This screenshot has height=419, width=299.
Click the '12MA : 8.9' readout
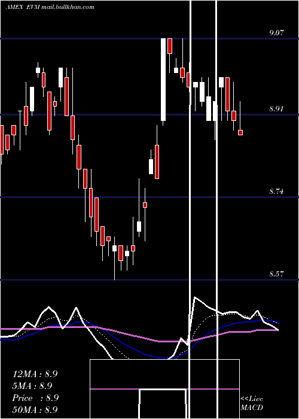35,374
